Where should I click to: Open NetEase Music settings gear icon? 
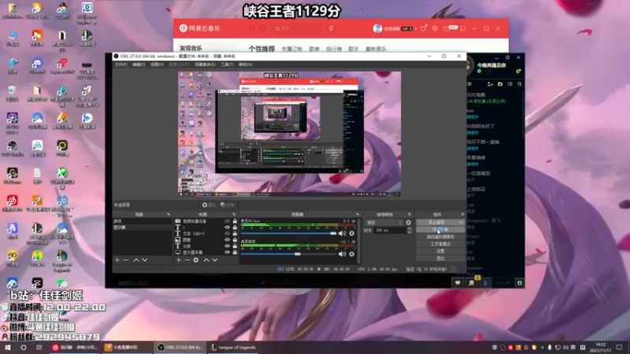435,28
